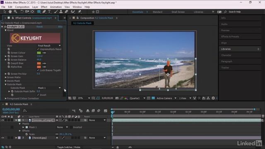Toggle Mask 1 Inverted checkbox in timeline
The width and height of the screenshot is (265, 149).
(x=71, y=127)
